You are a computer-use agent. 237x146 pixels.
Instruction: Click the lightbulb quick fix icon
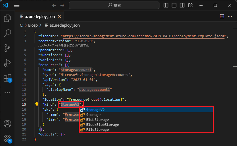point(37,104)
